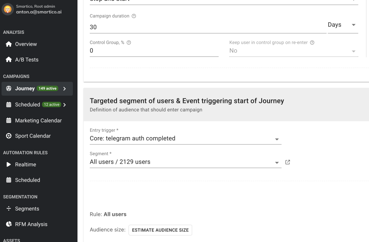Open the Entry trigger dropdown
369x242 pixels.
(x=277, y=139)
